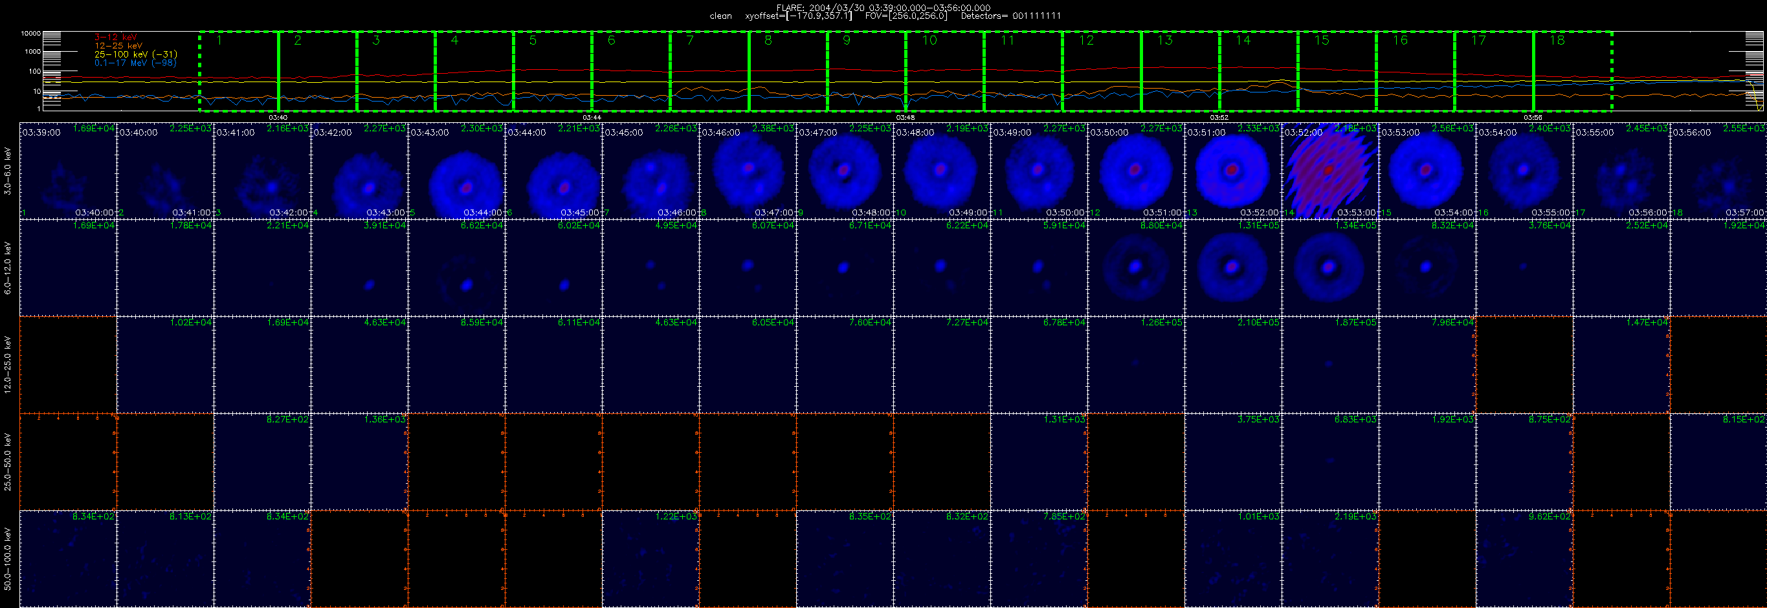Open the 12.0-25.0 keV image labeled 1.87E+05
Viewport: 1767px width, 608px height.
(1330, 365)
